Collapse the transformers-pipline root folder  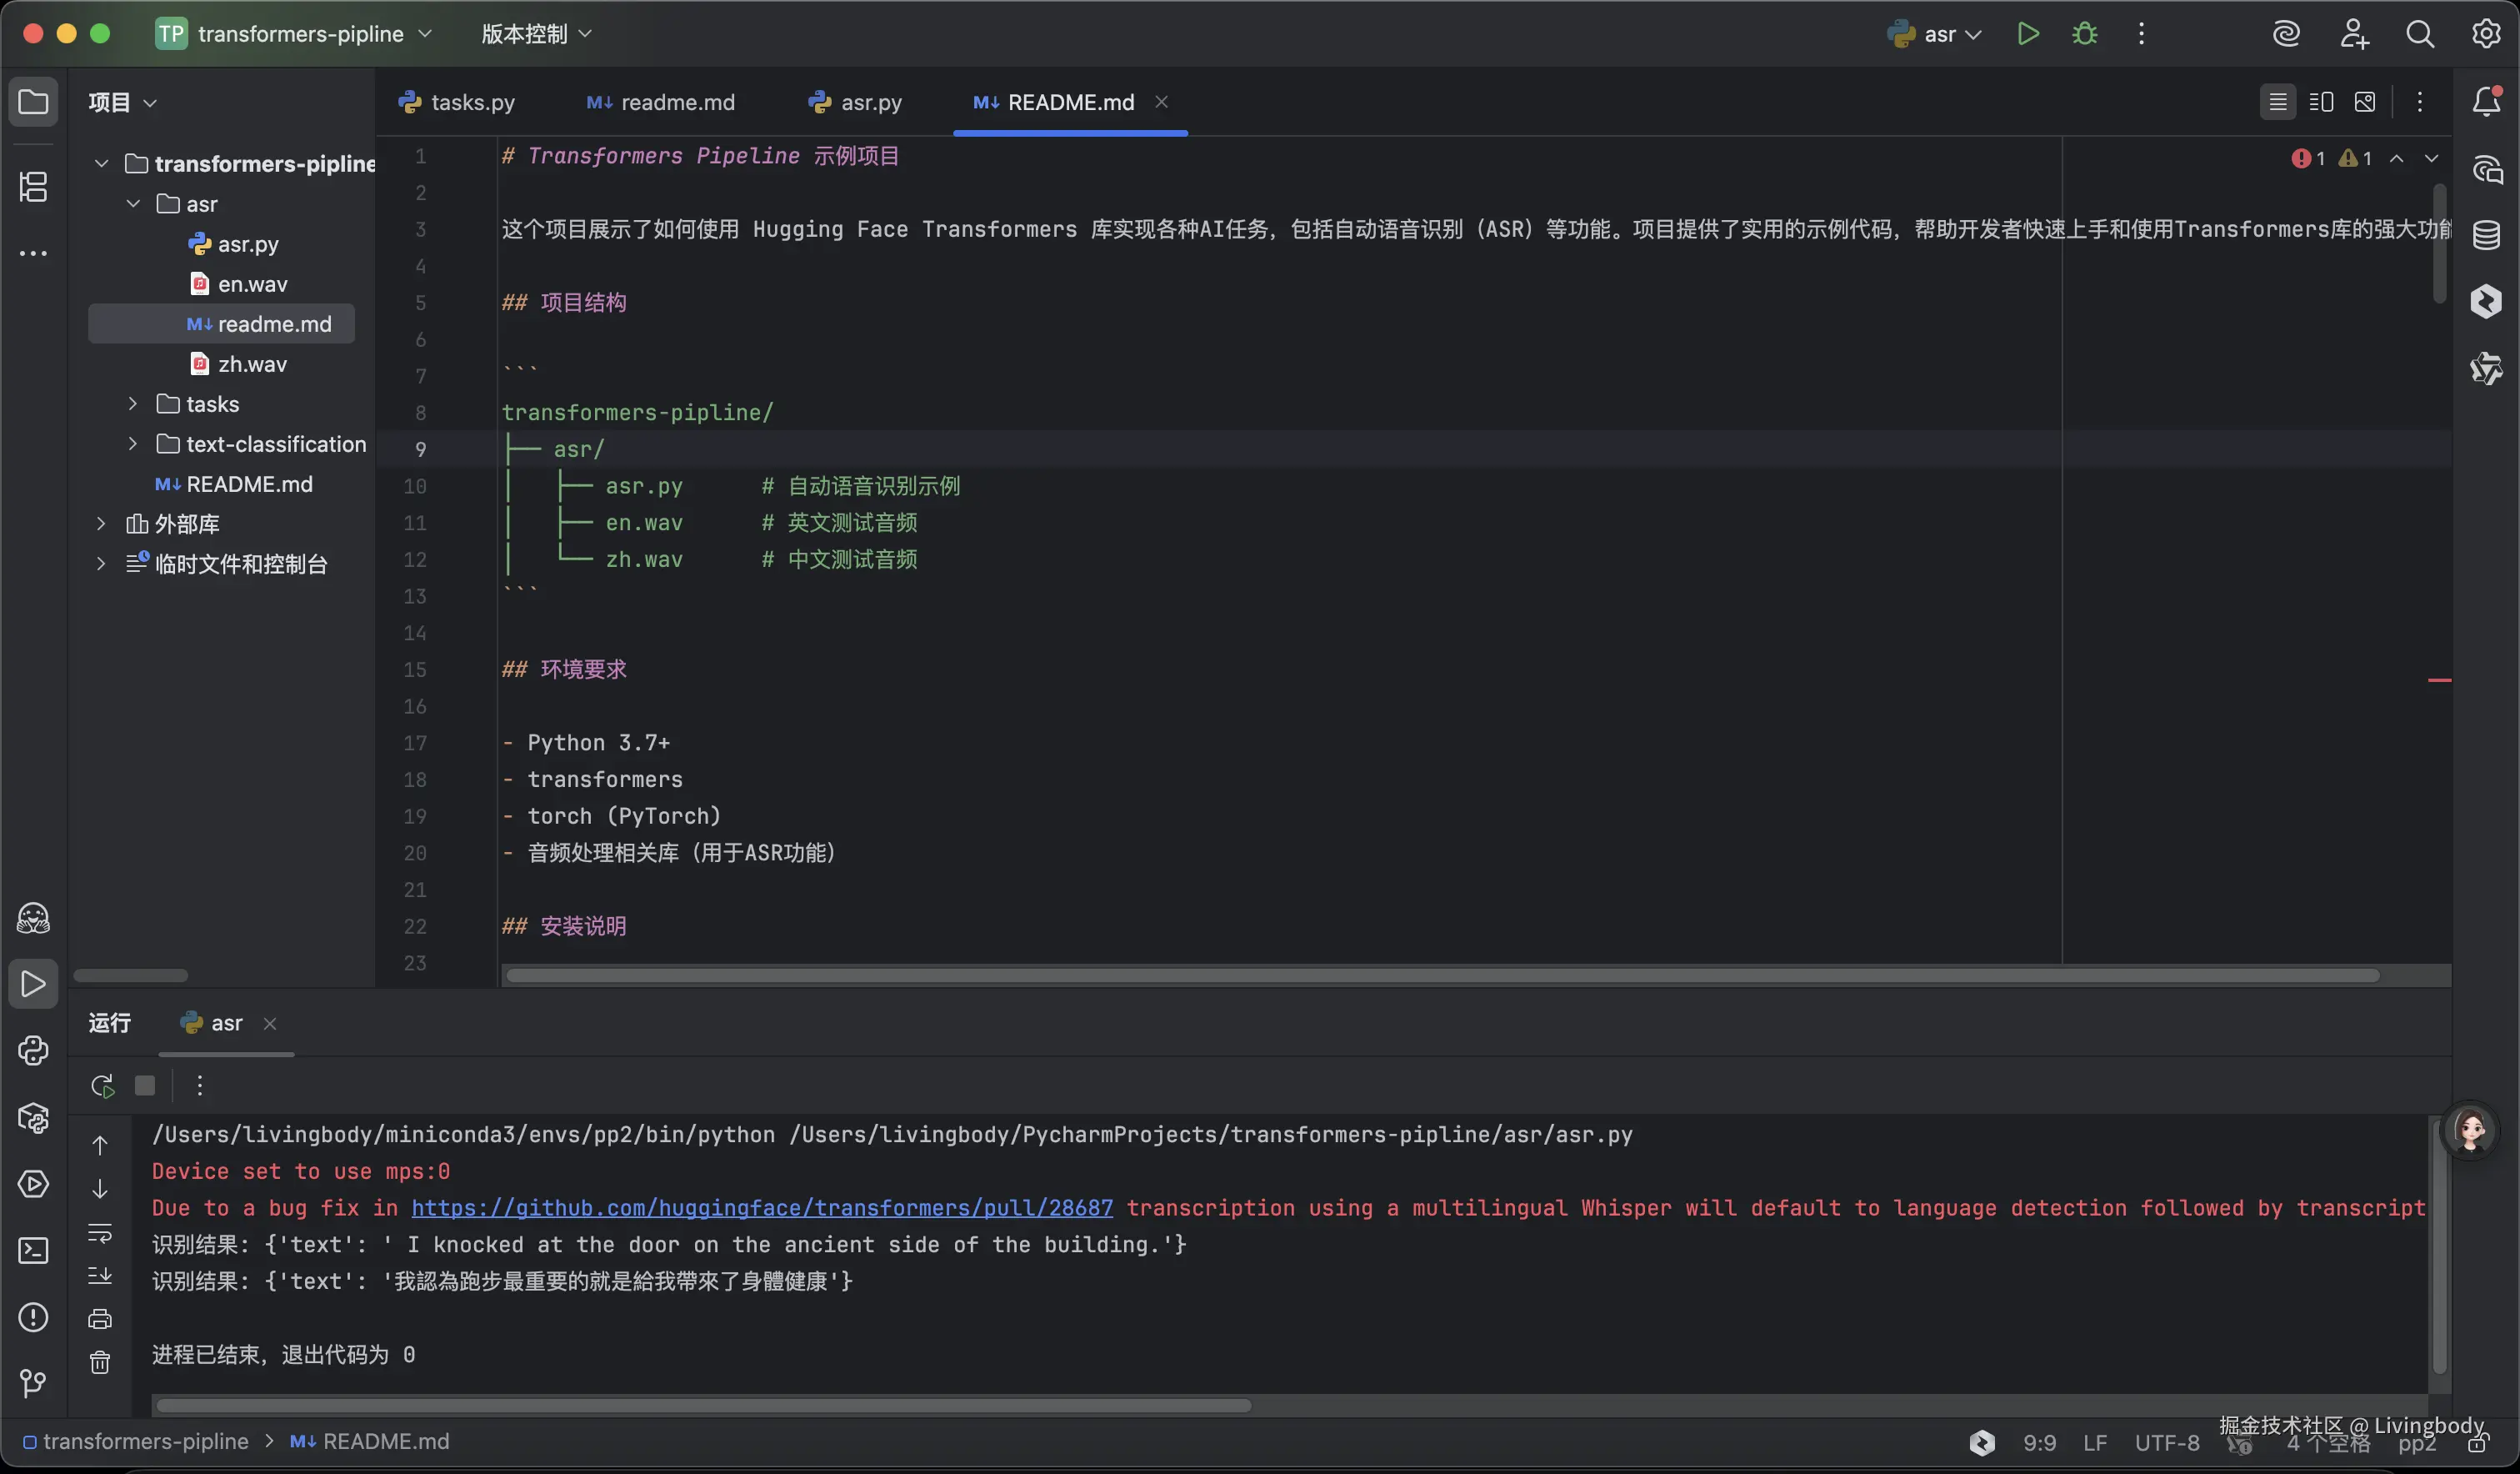pyautogui.click(x=101, y=163)
